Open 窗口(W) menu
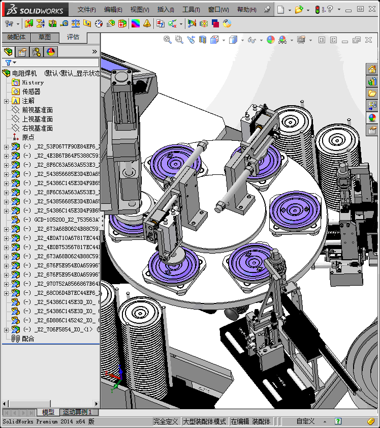The image size is (380, 428). point(218,10)
